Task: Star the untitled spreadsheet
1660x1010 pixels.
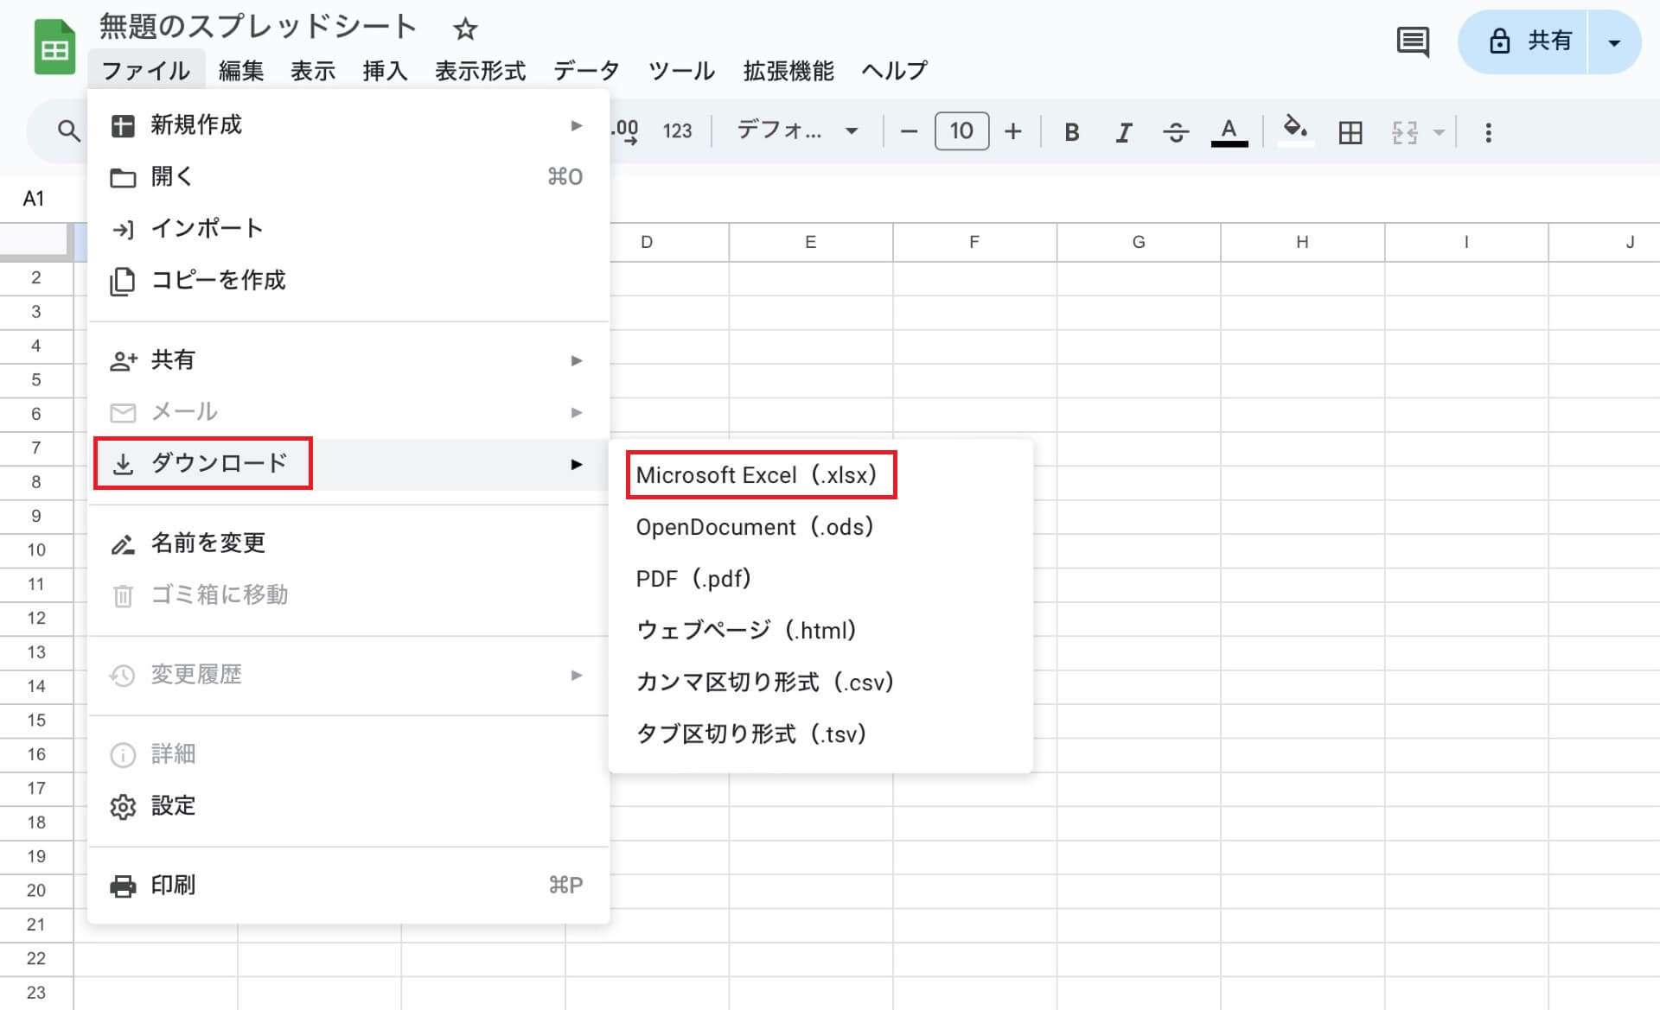Action: (x=465, y=29)
